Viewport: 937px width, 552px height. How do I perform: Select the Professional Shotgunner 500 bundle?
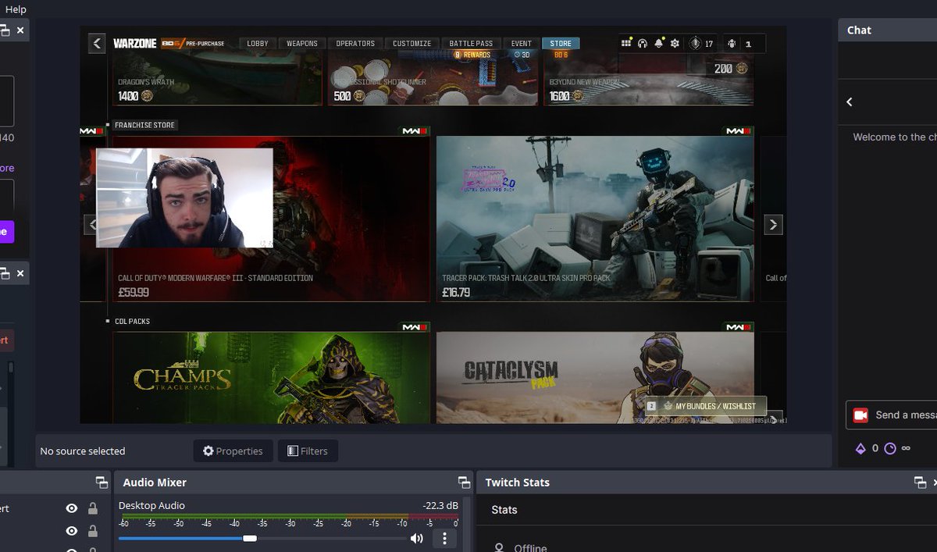(432, 78)
